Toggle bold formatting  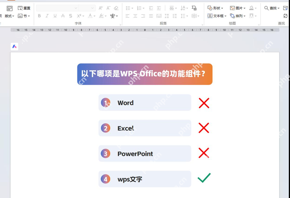(39, 16)
